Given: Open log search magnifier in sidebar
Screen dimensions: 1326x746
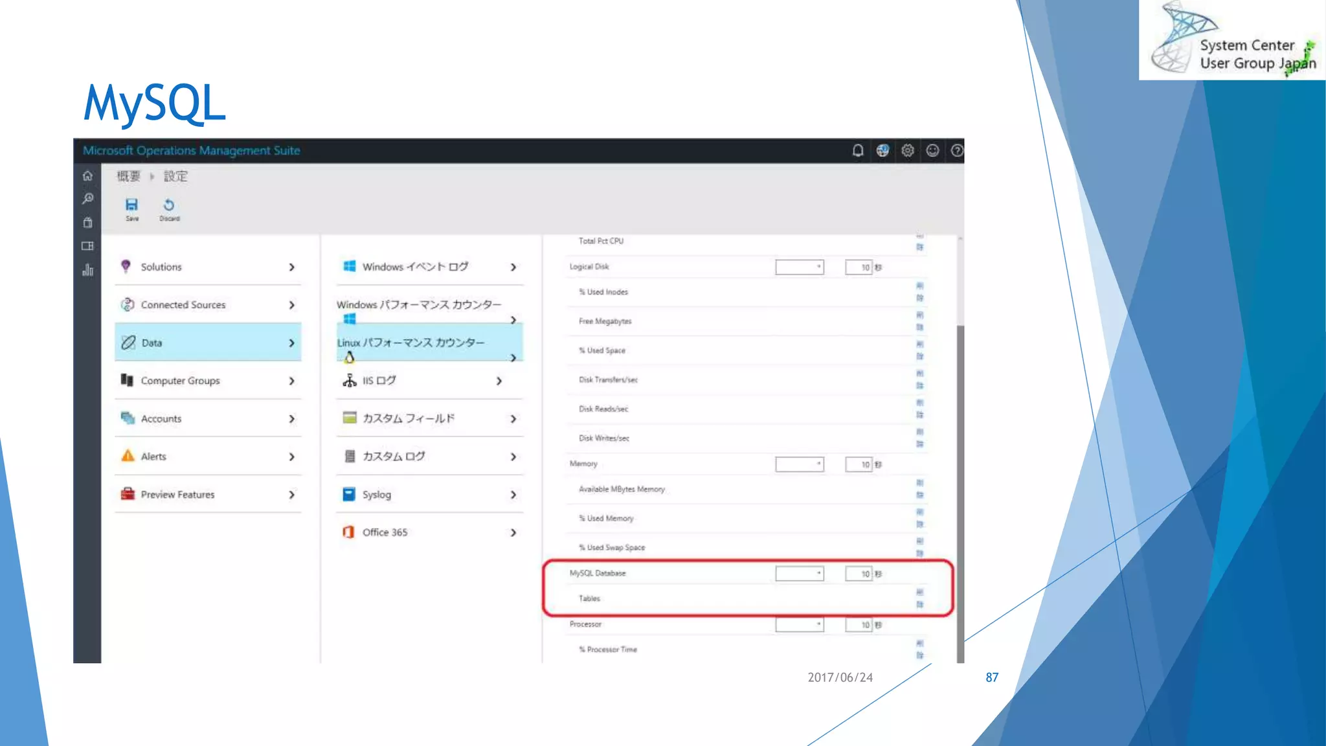Looking at the screenshot, I should [x=87, y=199].
